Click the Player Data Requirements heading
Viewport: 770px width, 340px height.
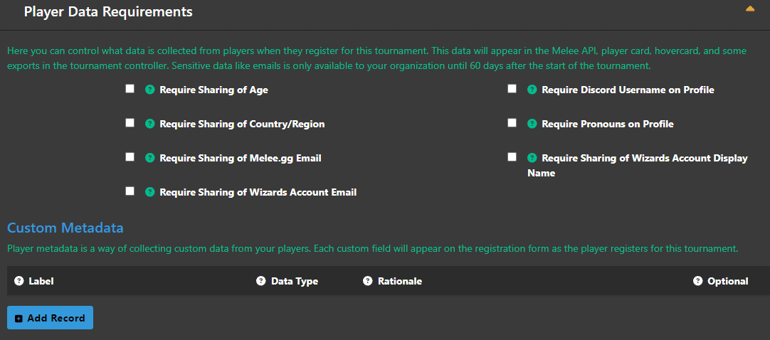108,11
